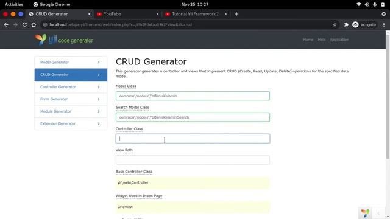The height and width of the screenshot is (219, 390).
Task: Open the Incognito profile indicator
Action: (364, 24)
